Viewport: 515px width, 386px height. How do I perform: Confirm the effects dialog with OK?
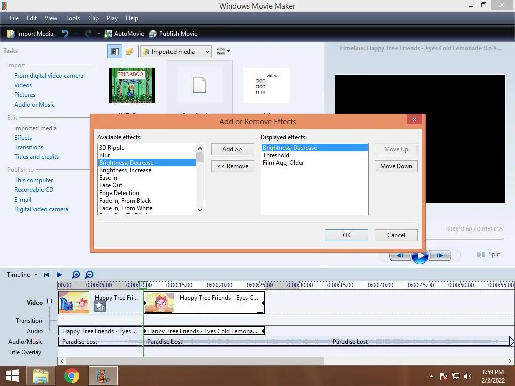click(347, 235)
